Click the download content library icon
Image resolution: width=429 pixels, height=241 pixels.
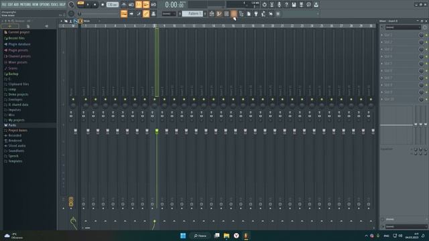(316, 5)
